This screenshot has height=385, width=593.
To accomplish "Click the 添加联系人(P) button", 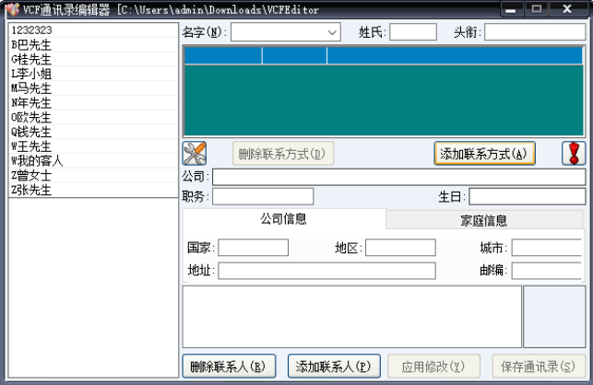I will 334,366.
